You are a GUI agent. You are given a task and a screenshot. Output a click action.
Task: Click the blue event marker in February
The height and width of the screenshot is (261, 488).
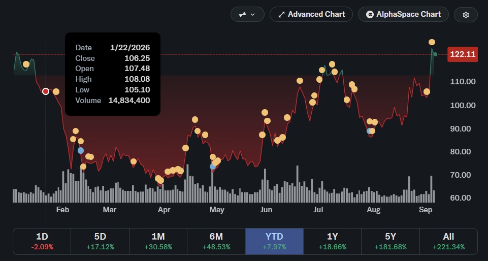[81, 151]
